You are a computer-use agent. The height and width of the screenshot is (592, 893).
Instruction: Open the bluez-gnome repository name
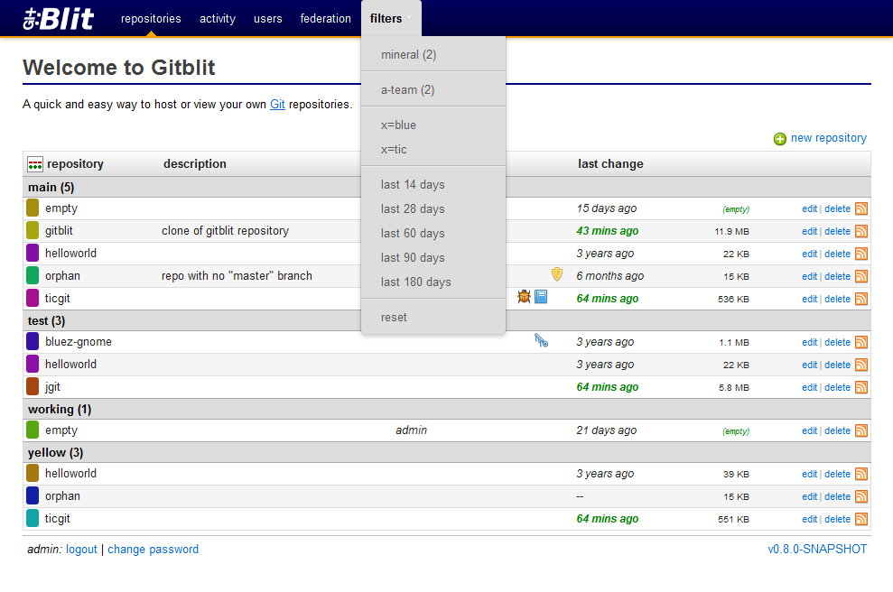[79, 342]
